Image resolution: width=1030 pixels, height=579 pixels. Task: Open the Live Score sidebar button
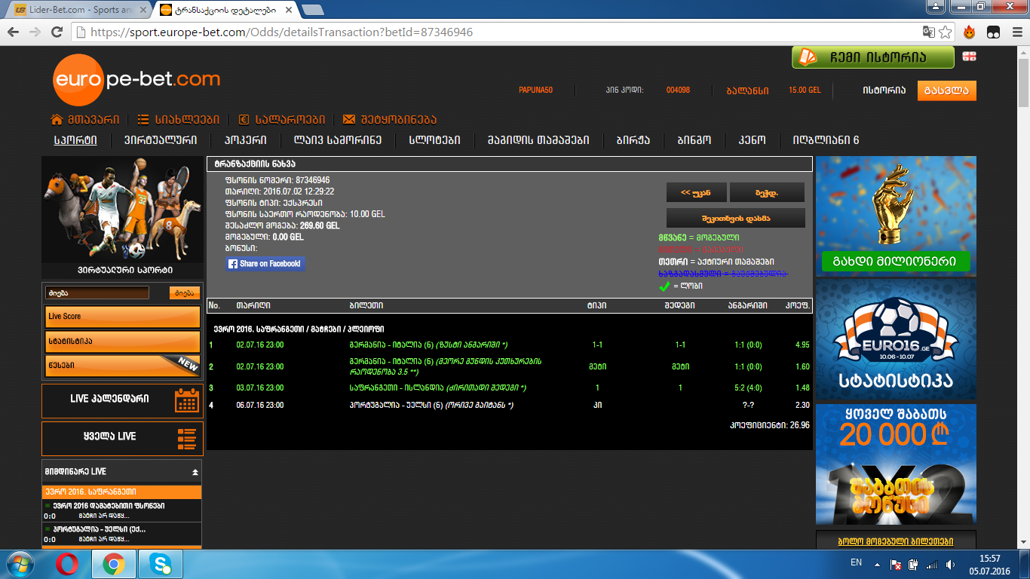pos(122,317)
